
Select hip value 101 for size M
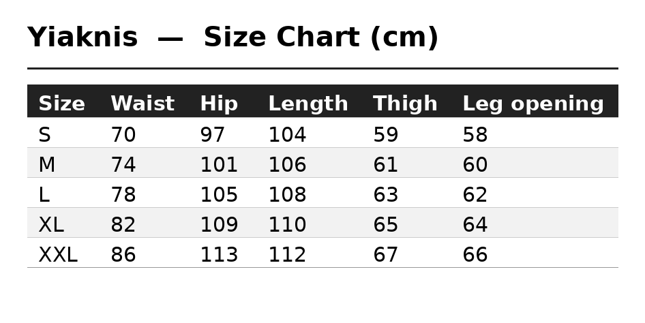(219, 165)
